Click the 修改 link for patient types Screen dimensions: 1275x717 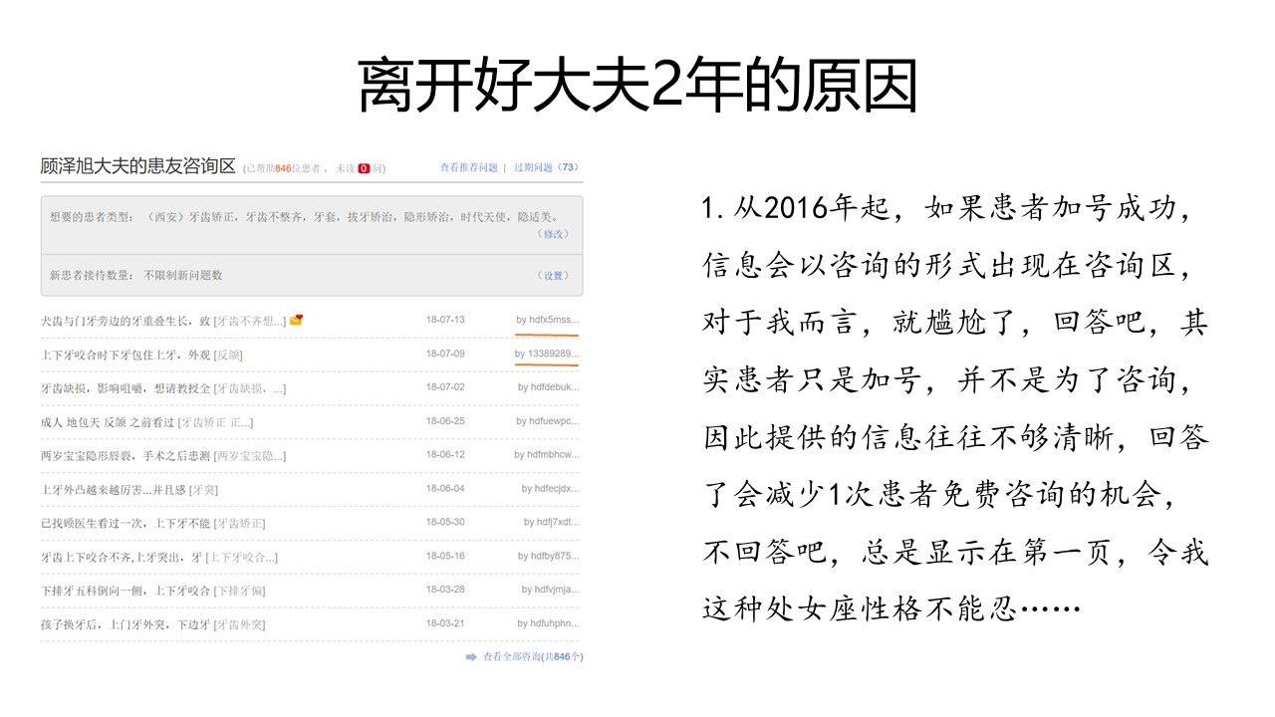553,234
